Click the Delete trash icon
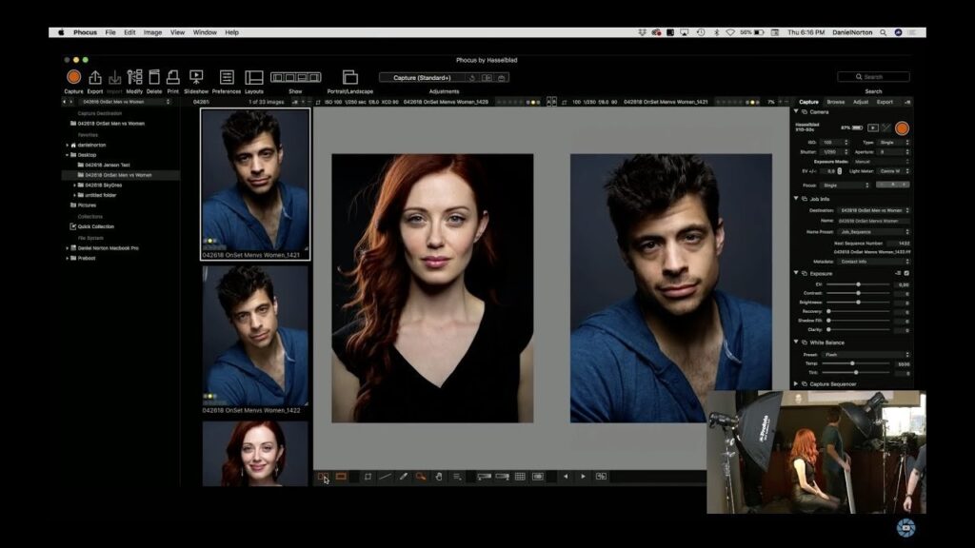The image size is (975, 548). click(x=154, y=76)
